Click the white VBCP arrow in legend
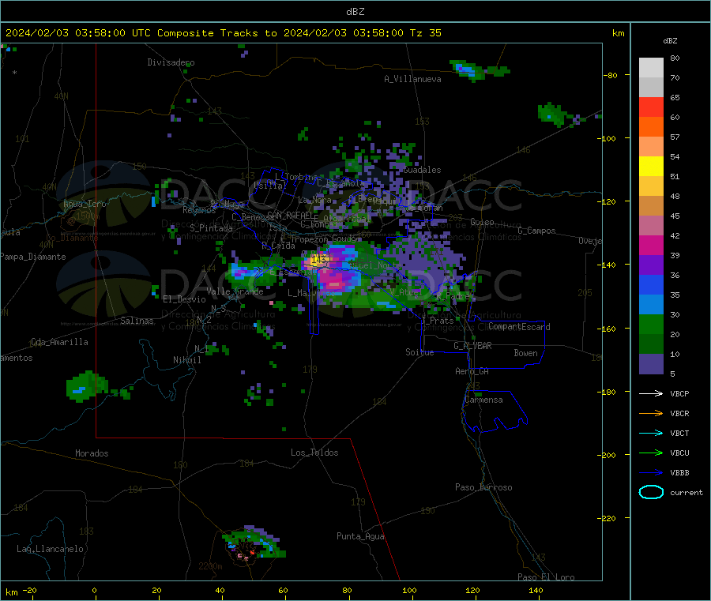711x601 pixels. pyautogui.click(x=651, y=393)
